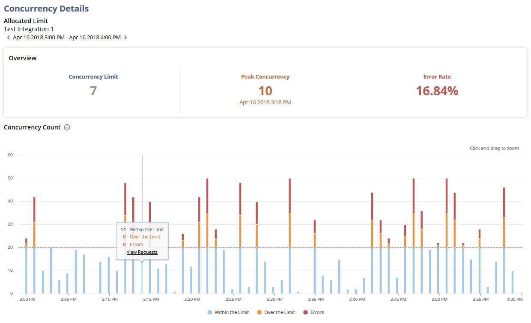531x323 pixels.
Task: Click tooltip row 14 Within the Limit
Action: coord(142,229)
